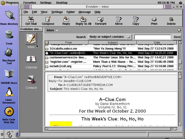Sort messages by Date column header
This screenshot has width=185, height=139.
point(157,43)
